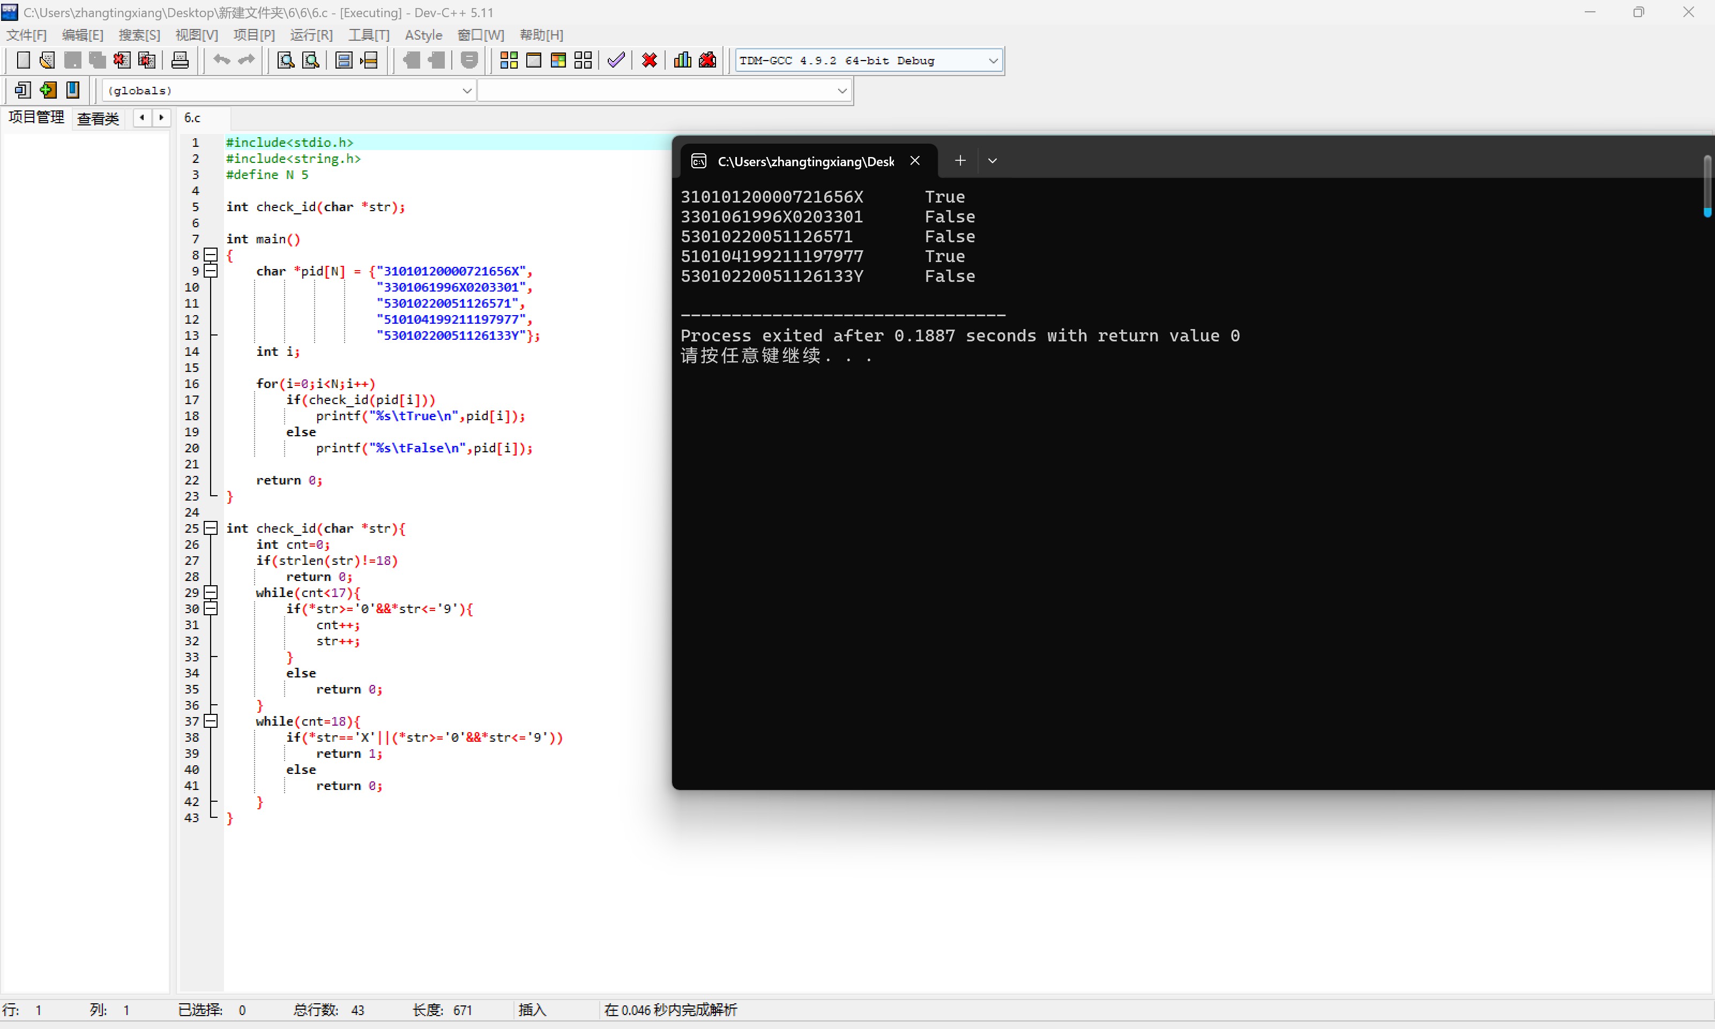Expand the (globals) scope dropdown
Image resolution: width=1715 pixels, height=1029 pixels.
(466, 91)
